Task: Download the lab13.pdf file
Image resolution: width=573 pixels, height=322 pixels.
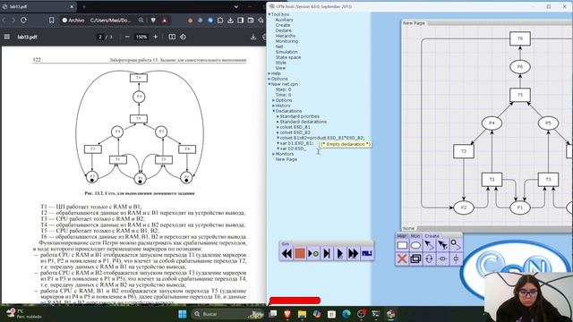Action: [252, 37]
